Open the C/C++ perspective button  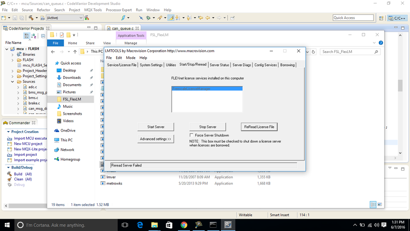click(397, 18)
